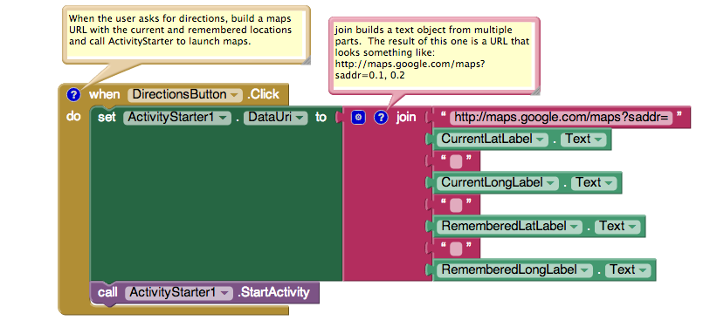Image resolution: width=717 pixels, height=327 pixels.
Task: Click the maps.google.com URL text field
Action: [561, 119]
